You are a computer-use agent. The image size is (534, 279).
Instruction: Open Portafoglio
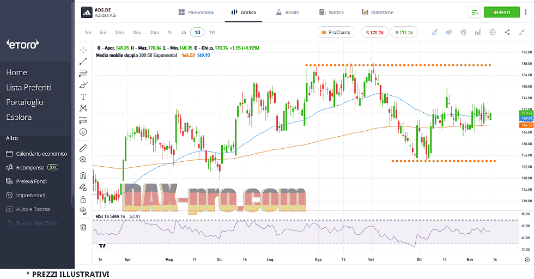point(25,102)
